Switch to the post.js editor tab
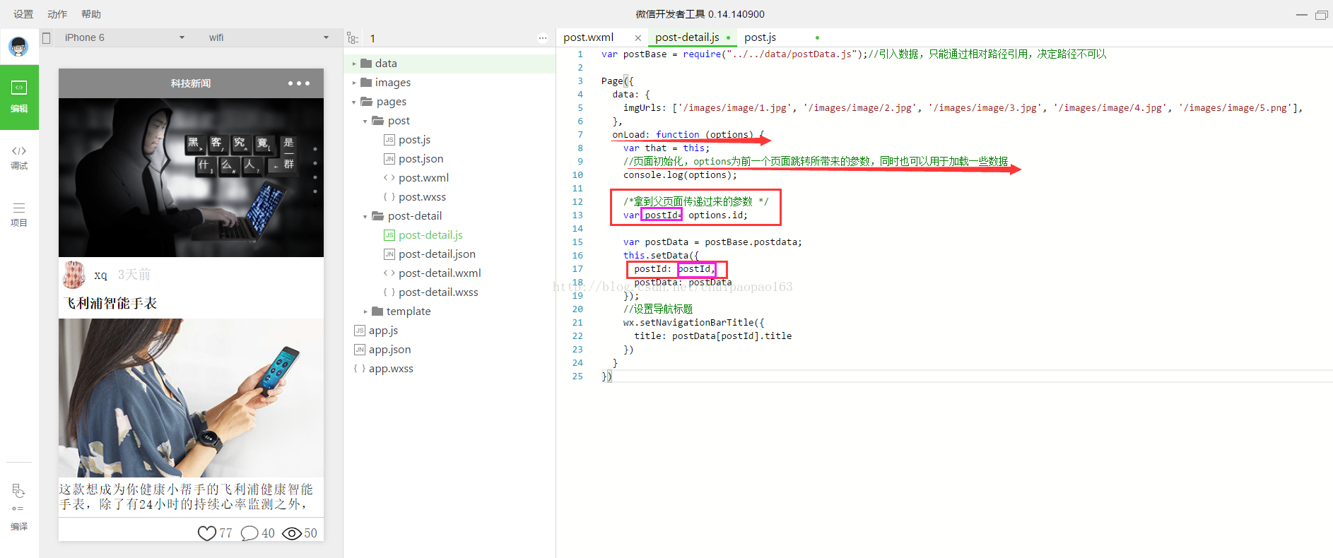 pyautogui.click(x=760, y=37)
